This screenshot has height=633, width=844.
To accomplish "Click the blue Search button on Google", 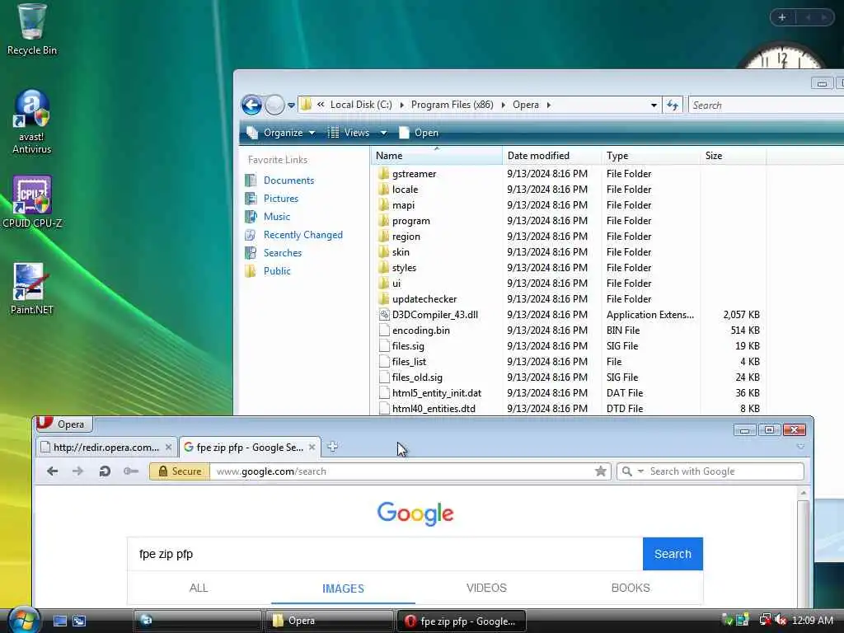I will (673, 554).
